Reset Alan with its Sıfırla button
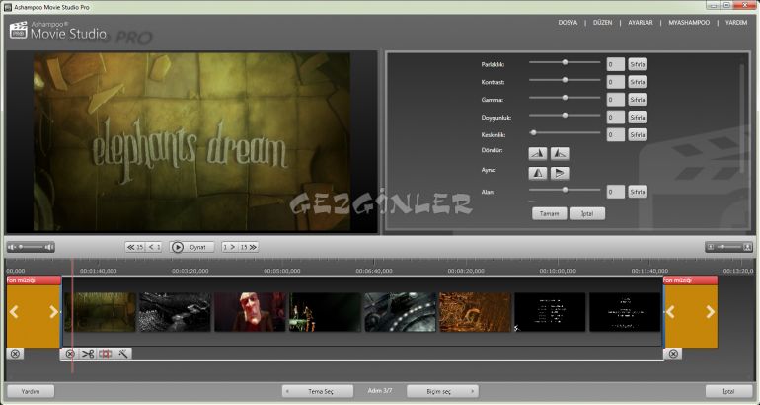760x405 pixels. pos(638,192)
